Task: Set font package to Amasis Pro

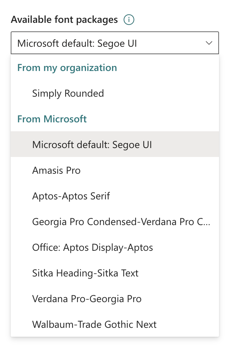Action: [56, 171]
